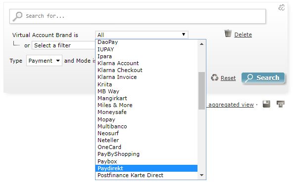Click the Reset link
This screenshot has width=293, height=188.
pos(228,78)
